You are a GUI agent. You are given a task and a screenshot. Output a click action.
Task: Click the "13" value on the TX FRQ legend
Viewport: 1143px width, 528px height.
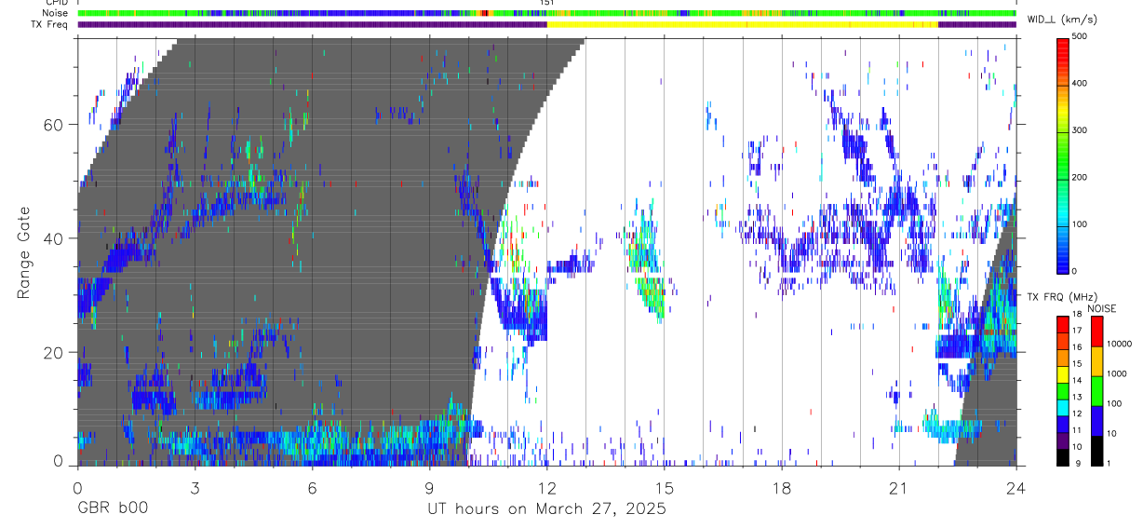click(1079, 398)
